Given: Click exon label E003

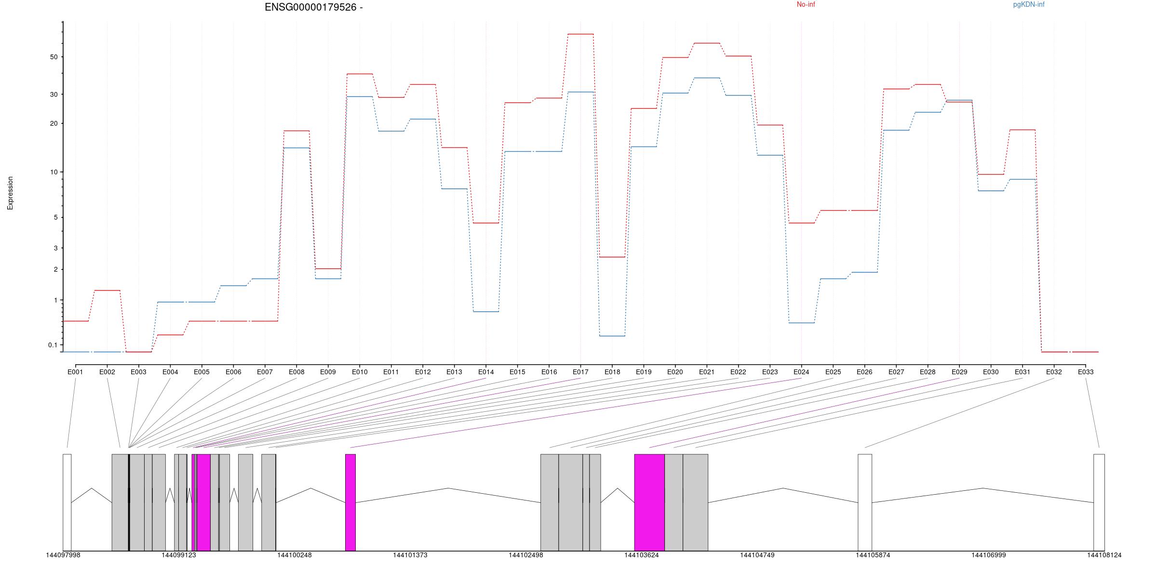Looking at the screenshot, I should pos(138,372).
